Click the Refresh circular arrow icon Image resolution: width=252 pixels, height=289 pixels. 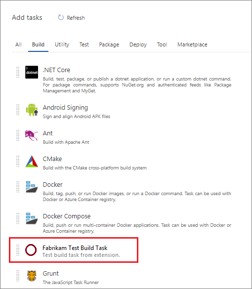click(x=61, y=17)
